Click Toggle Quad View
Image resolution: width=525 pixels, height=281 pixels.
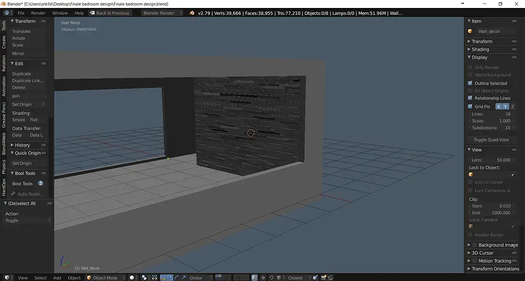pos(491,140)
